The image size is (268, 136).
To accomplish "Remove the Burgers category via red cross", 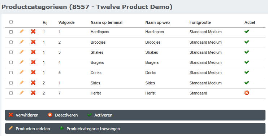I will (x=33, y=62).
